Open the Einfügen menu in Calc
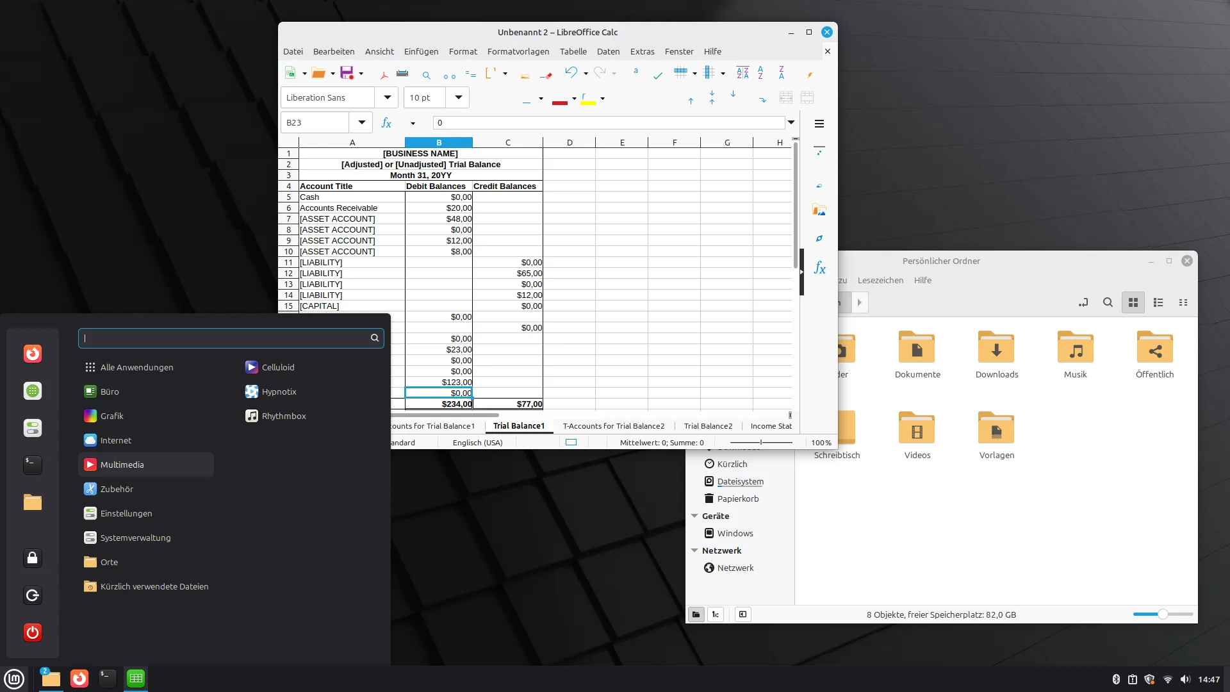1230x692 pixels. [x=421, y=51]
